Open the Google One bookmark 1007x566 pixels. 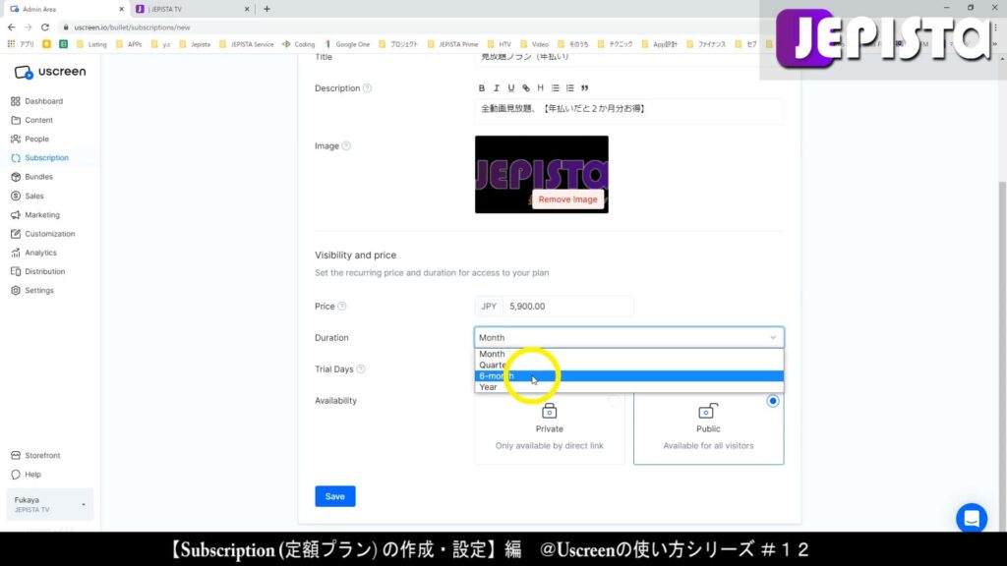[x=347, y=44]
